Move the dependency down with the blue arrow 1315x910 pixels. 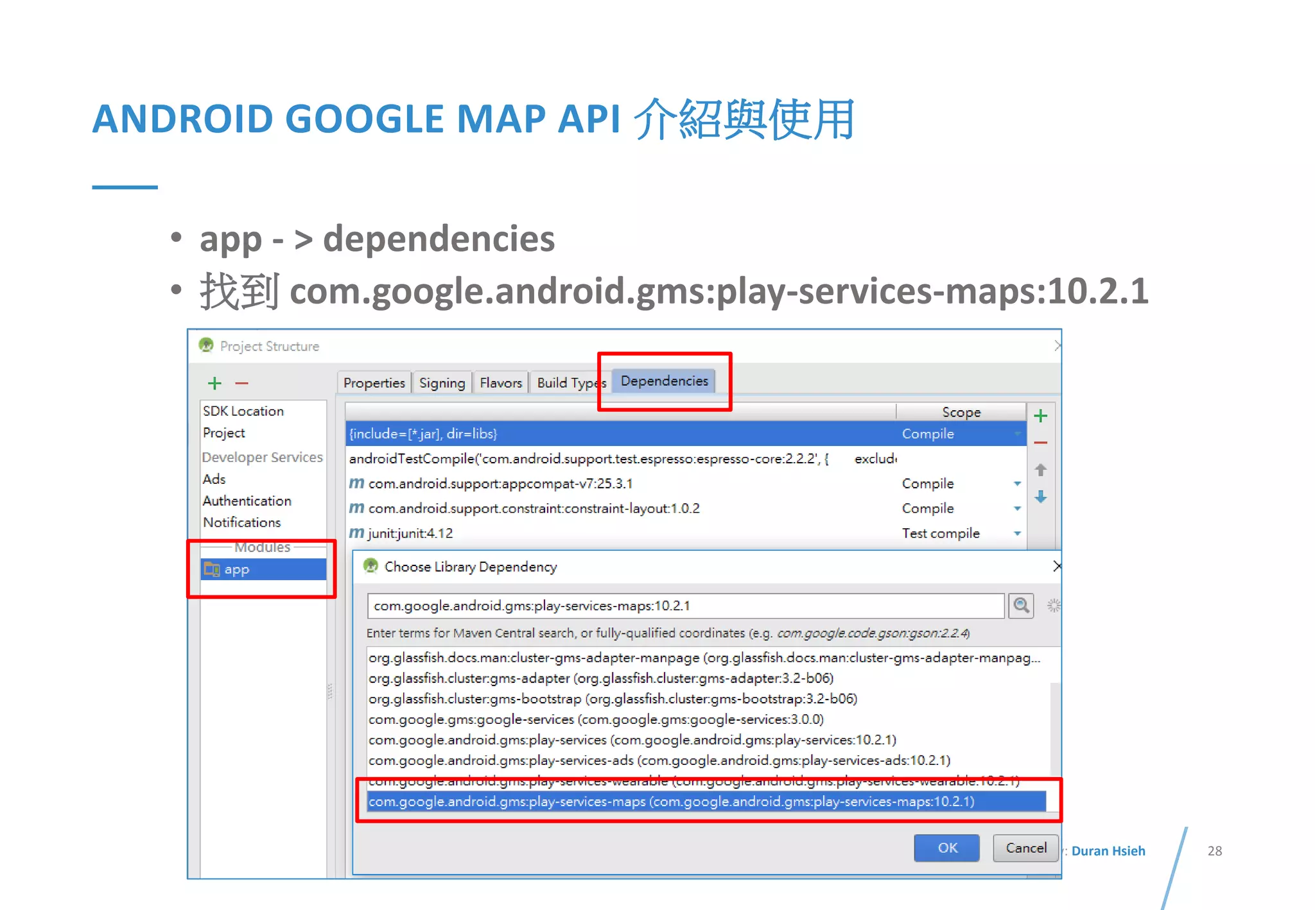pos(1041,497)
